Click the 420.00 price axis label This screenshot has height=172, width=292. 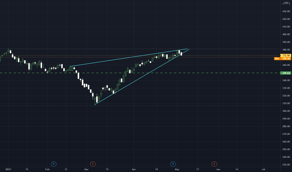pos(286,19)
